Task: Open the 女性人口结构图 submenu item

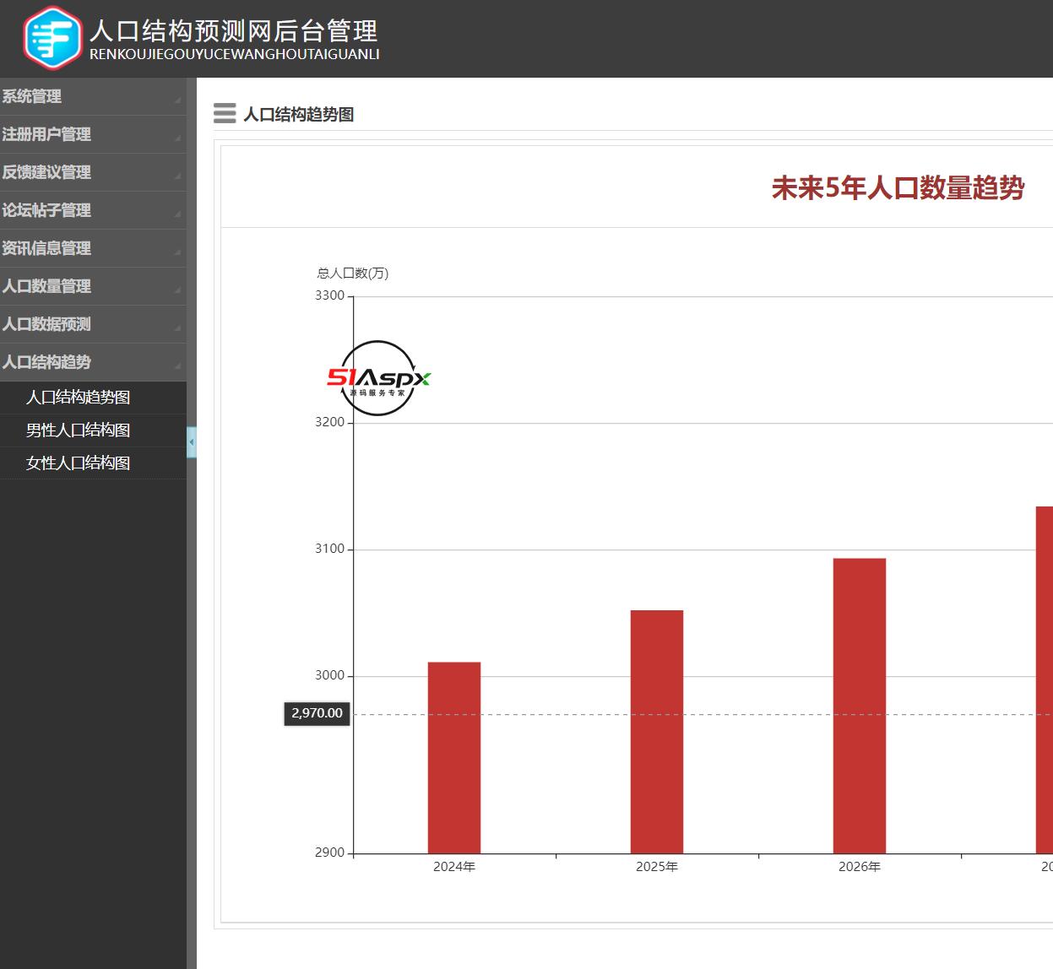Action: tap(93, 463)
